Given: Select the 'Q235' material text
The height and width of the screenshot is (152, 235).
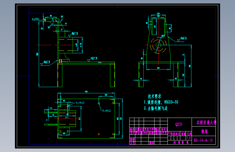Looking at the screenshot, I should point(179,124).
